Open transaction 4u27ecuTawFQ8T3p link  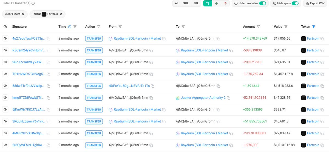point(29,39)
